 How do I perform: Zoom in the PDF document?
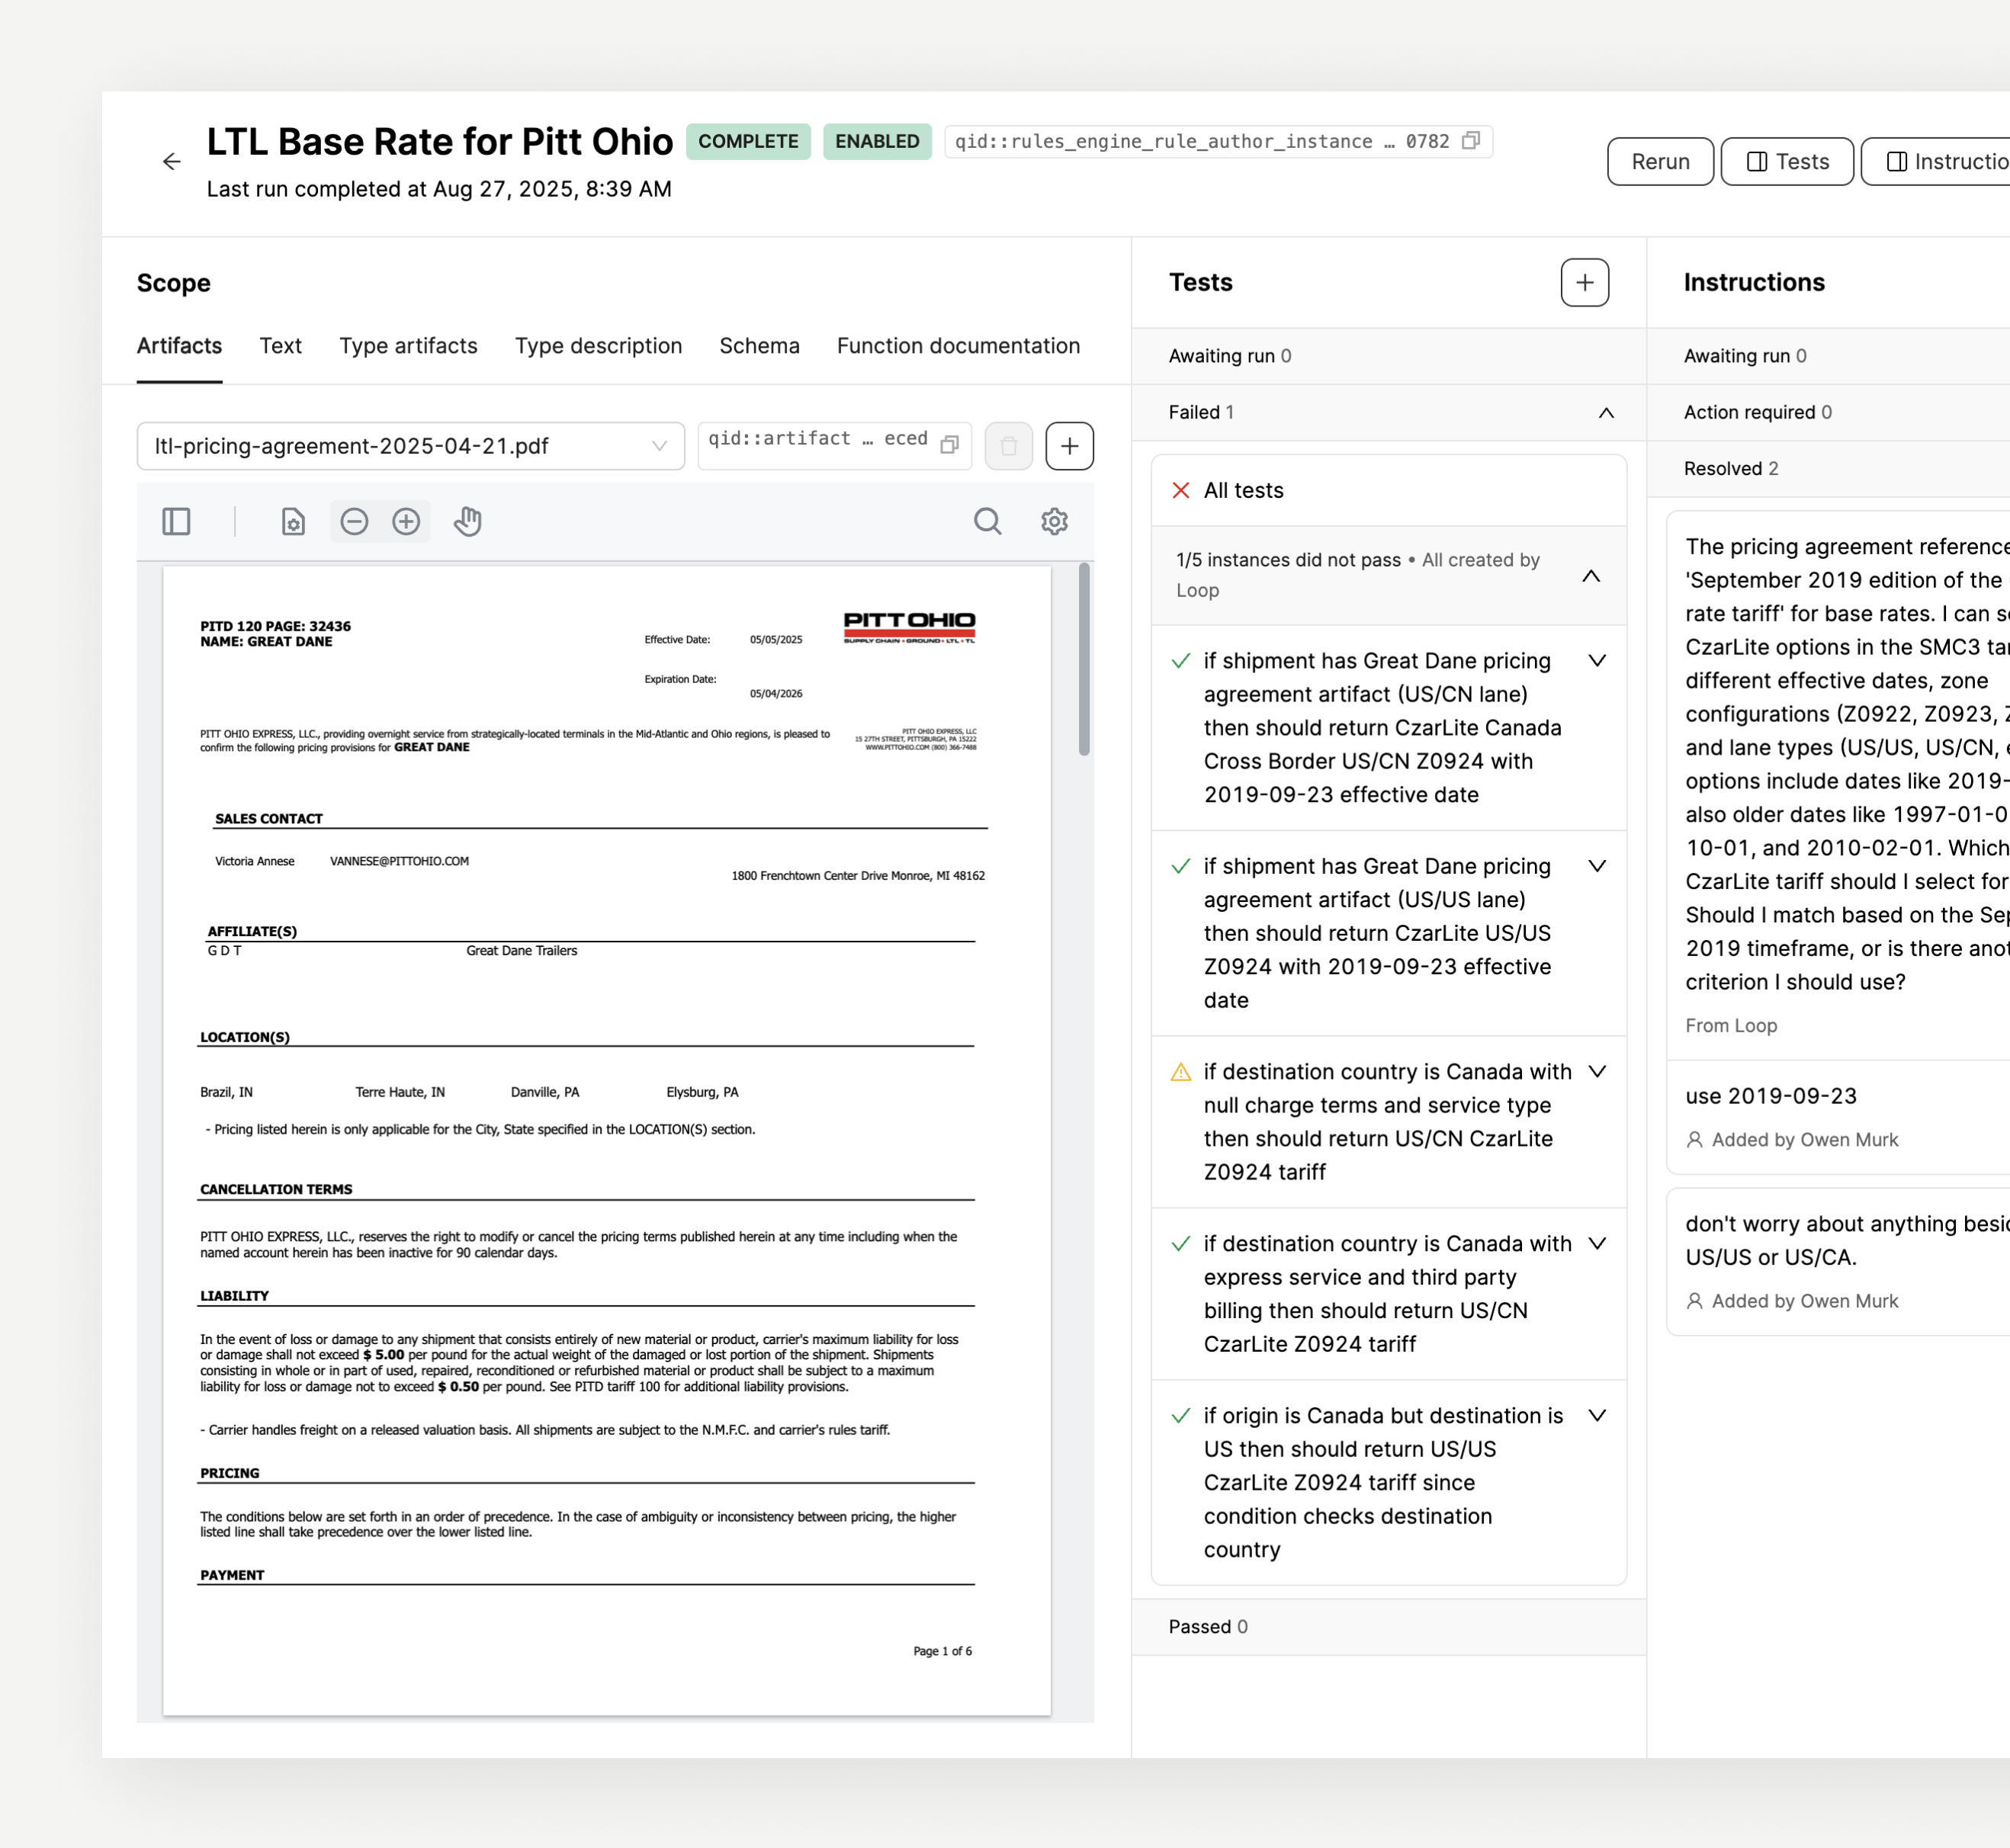(406, 521)
